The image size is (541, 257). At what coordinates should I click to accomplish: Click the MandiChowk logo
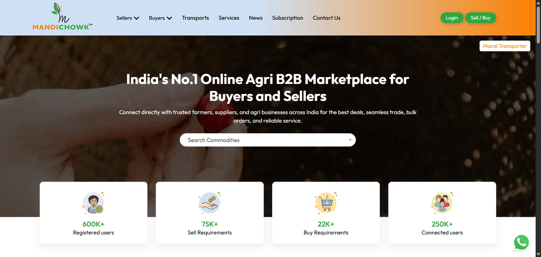63,17
